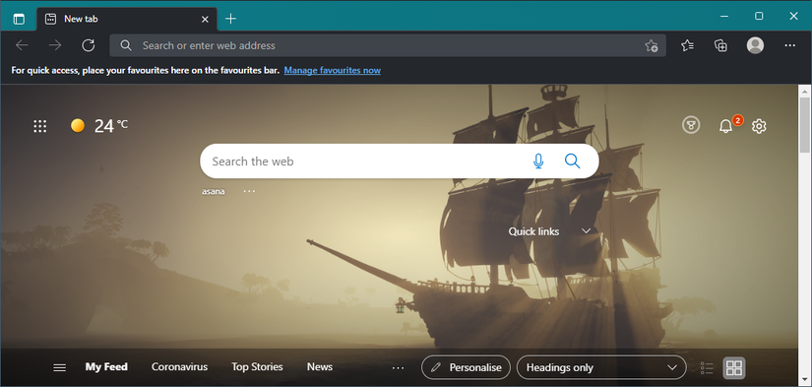Open page settings gear icon
Viewport: 812px width, 387px height.
pos(759,126)
